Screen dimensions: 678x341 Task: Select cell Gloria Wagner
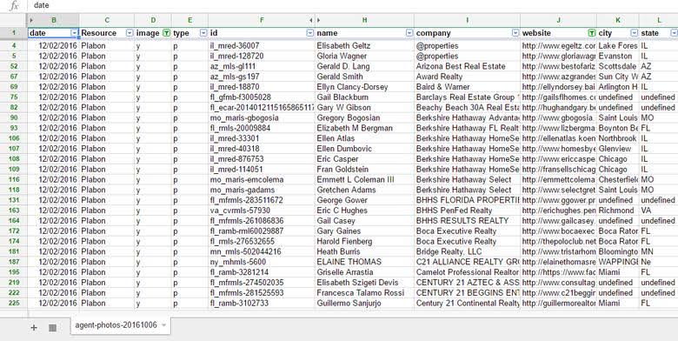(x=364, y=56)
